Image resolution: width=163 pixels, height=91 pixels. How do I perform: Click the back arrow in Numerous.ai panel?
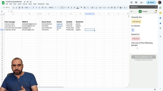132,11
